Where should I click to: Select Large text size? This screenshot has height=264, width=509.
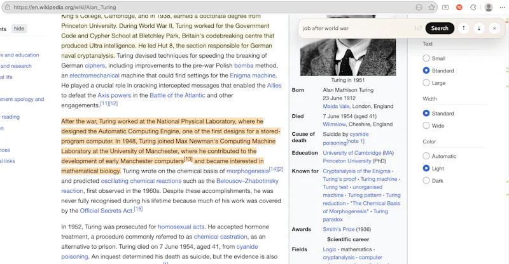(x=426, y=83)
